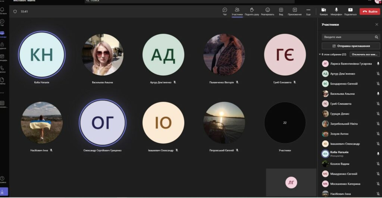Select Насібович Інна video tile
The image size is (382, 198).
42,123
